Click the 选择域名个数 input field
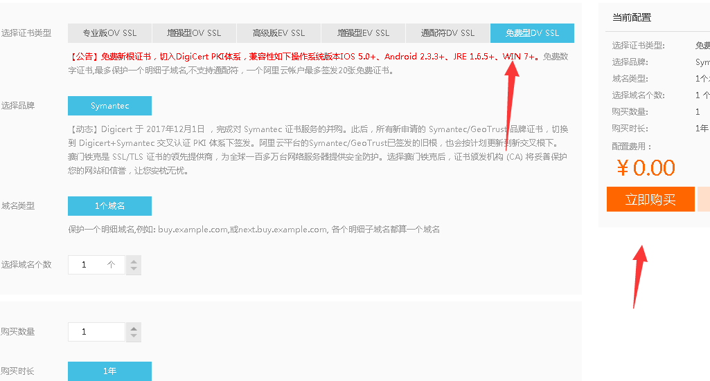 96,265
